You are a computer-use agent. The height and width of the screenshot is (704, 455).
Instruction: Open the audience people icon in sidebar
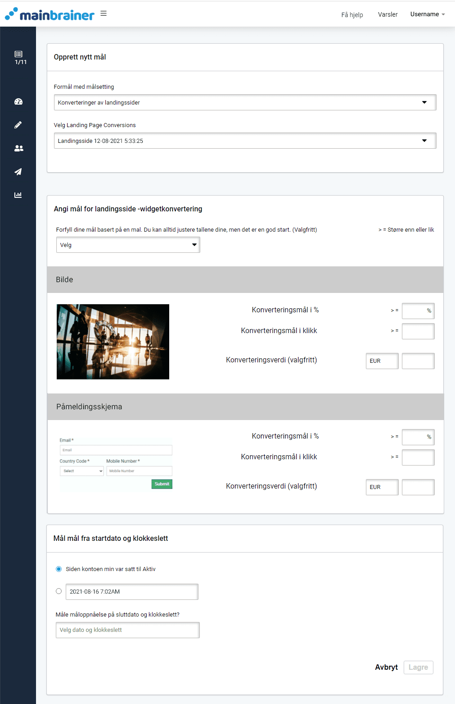tap(18, 148)
